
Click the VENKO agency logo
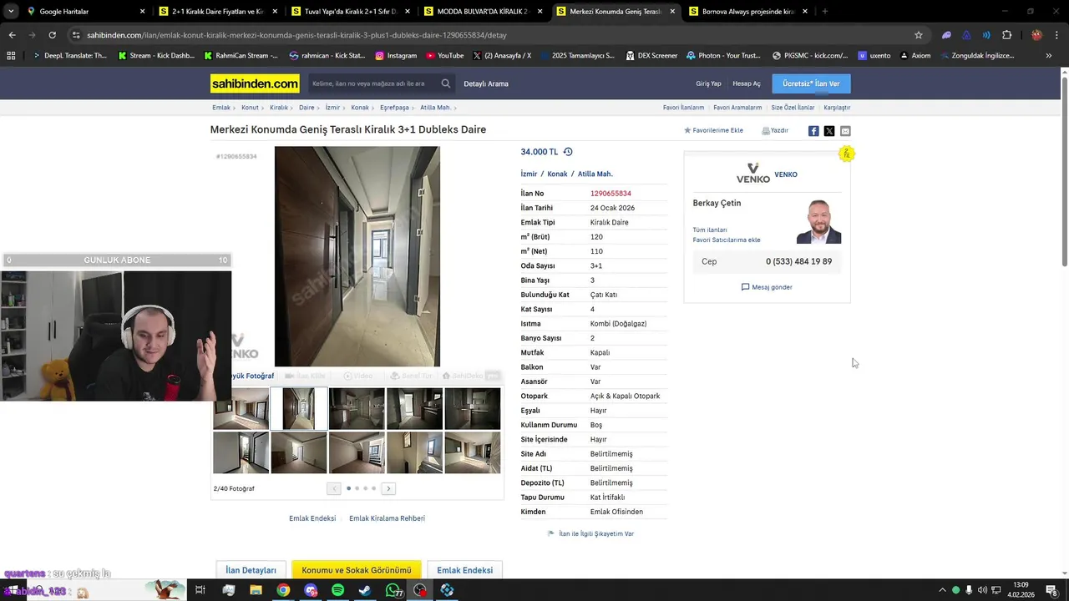tap(752, 174)
